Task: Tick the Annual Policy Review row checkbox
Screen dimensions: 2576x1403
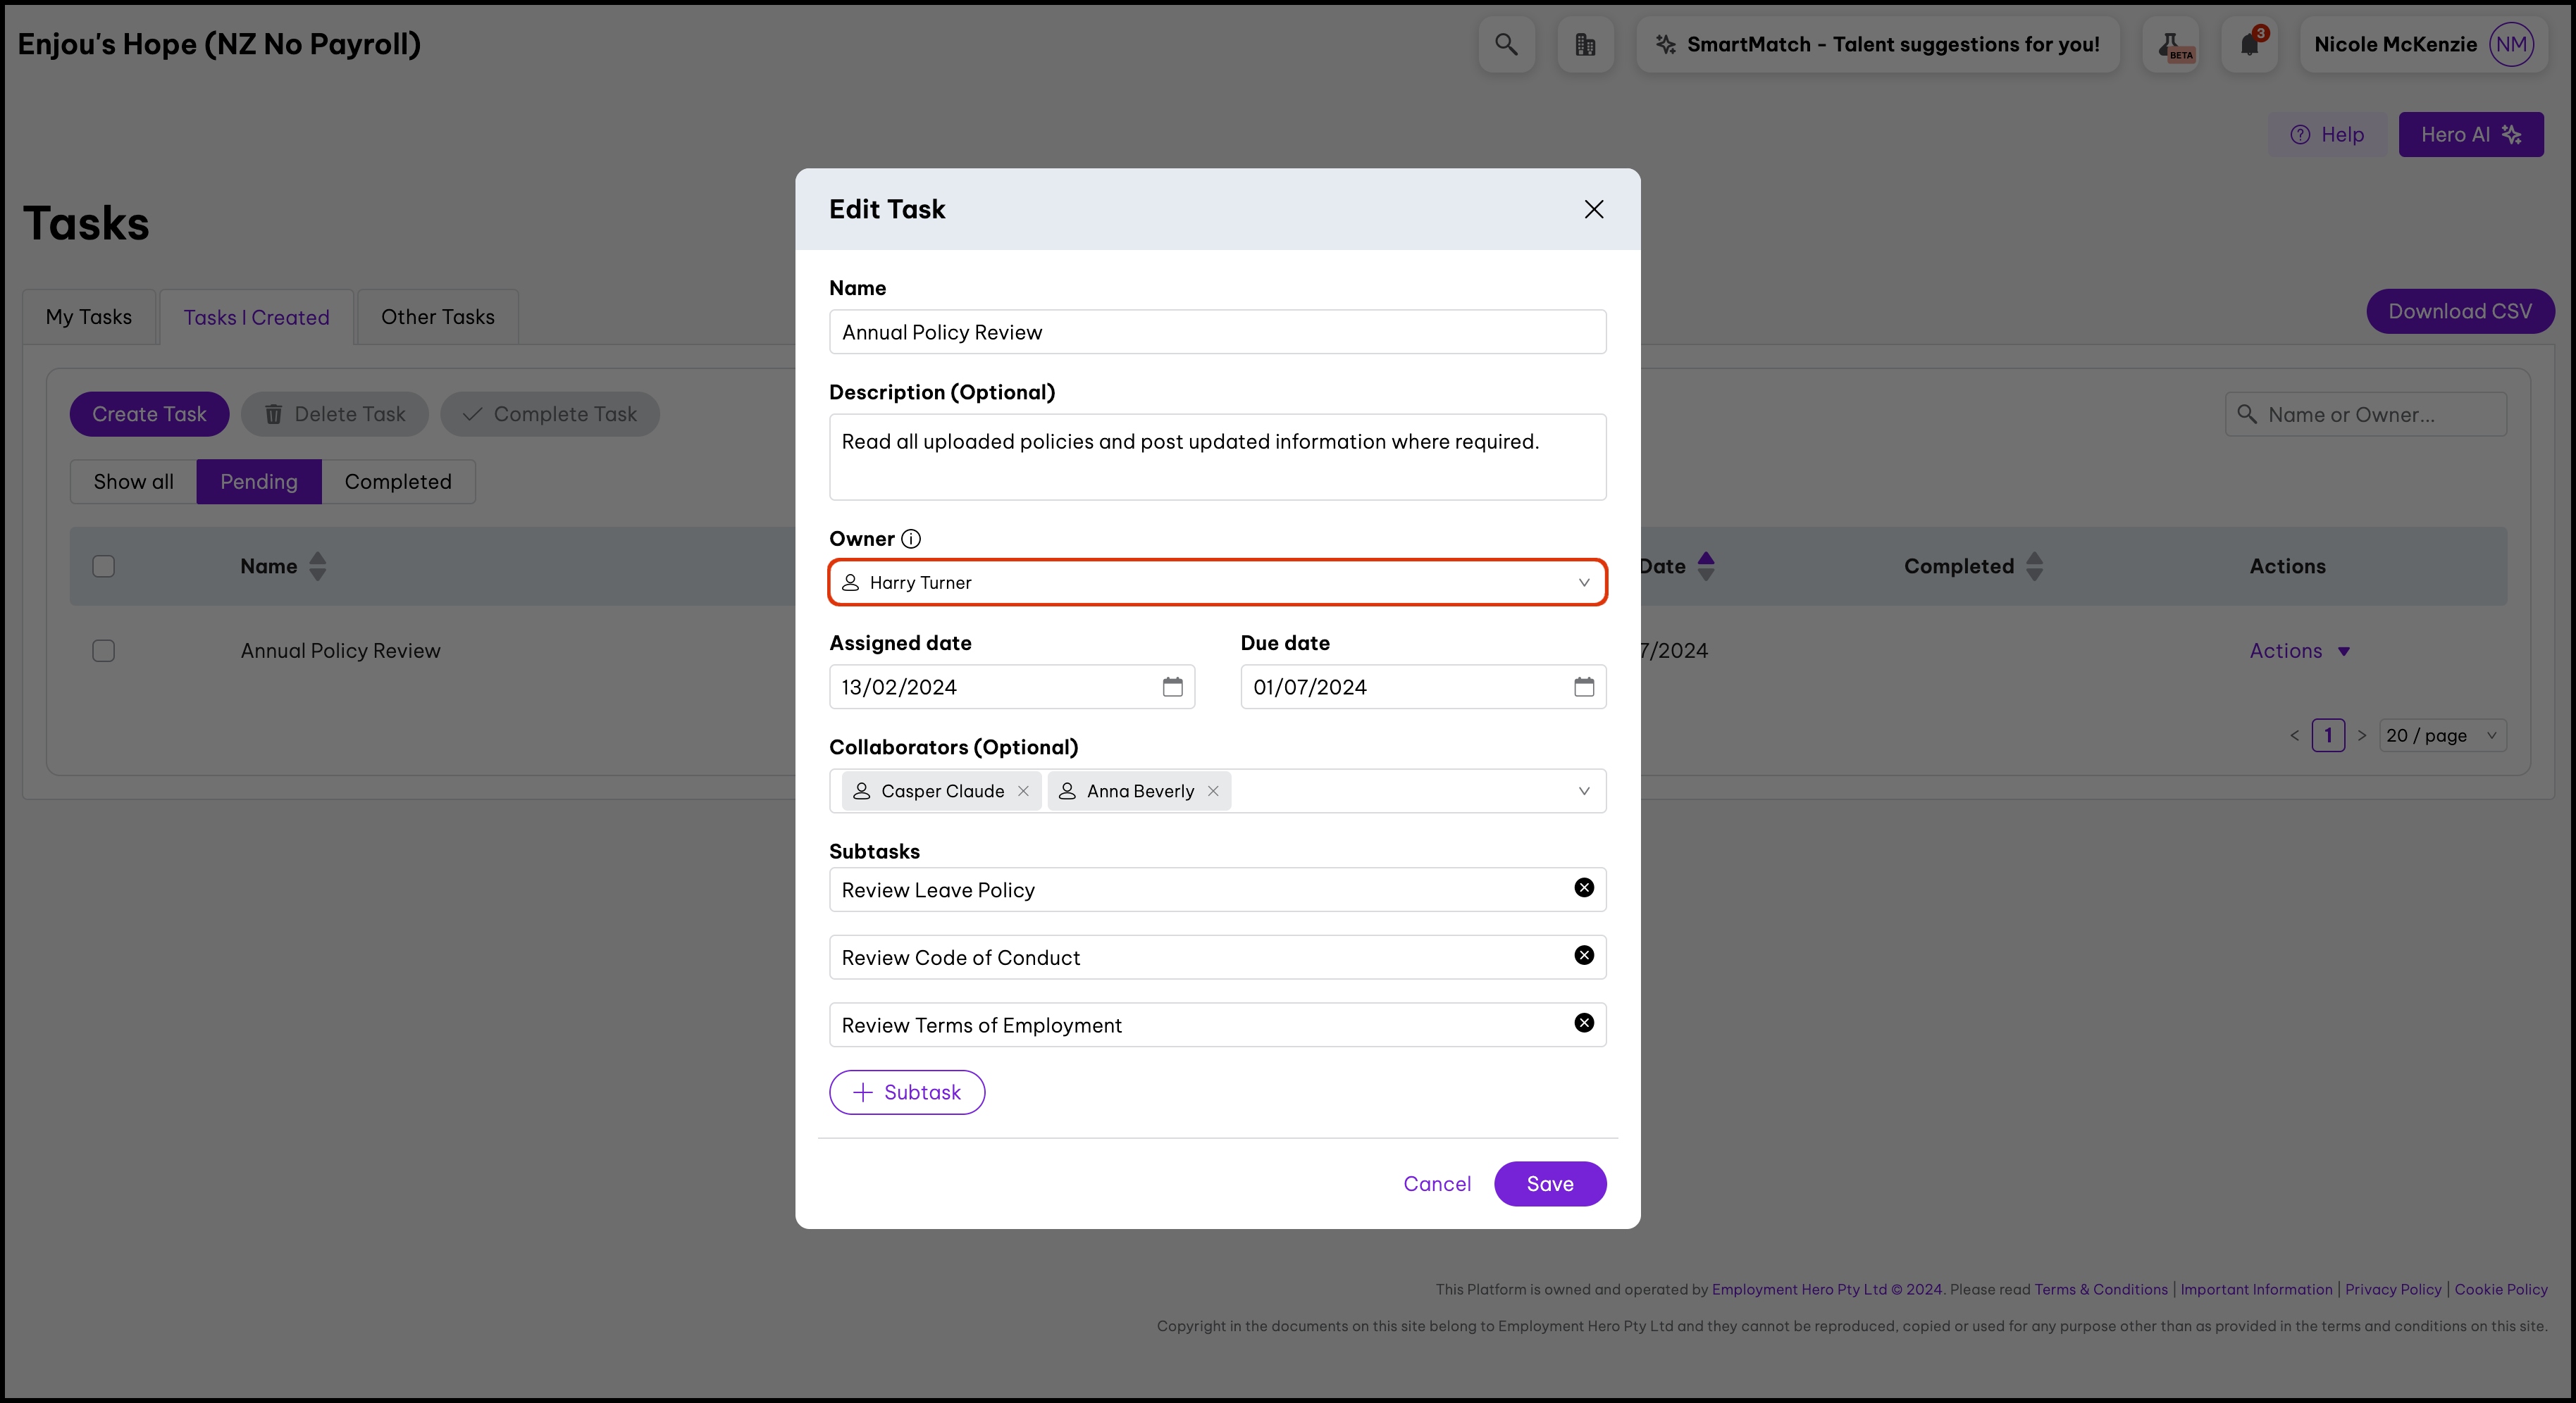Action: [x=103, y=651]
